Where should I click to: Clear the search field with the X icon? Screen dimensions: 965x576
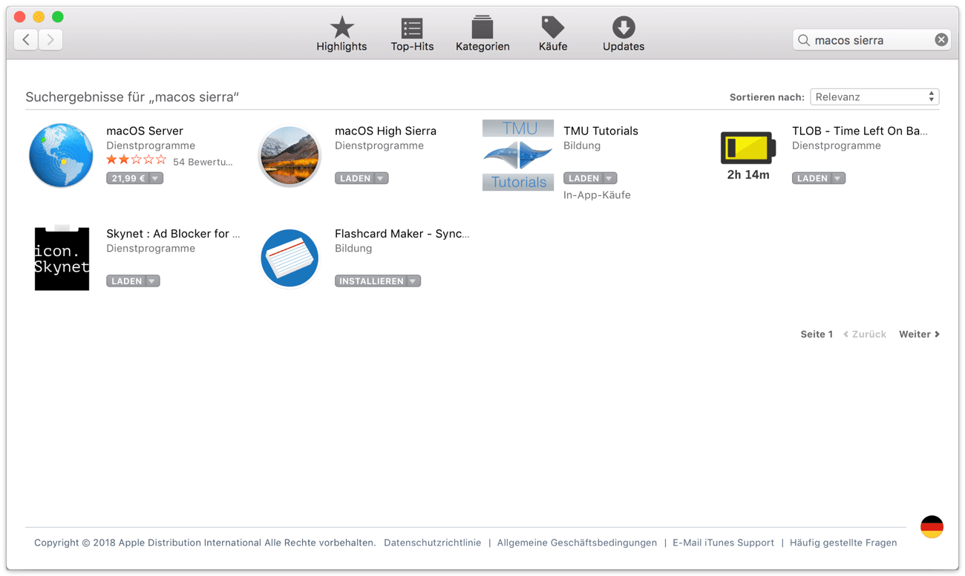coord(941,40)
